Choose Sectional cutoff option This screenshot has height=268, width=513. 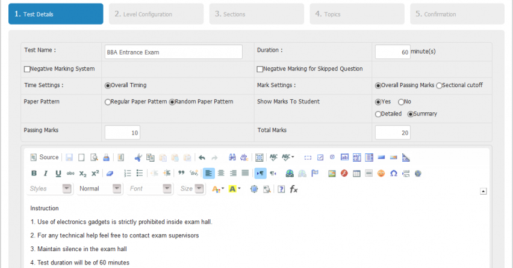439,85
